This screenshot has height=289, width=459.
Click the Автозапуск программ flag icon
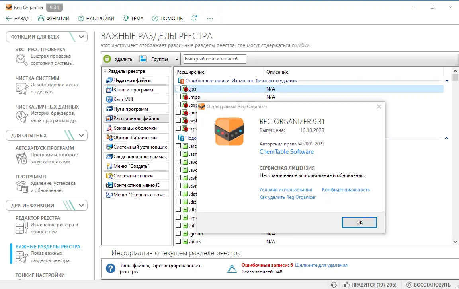click(x=21, y=158)
